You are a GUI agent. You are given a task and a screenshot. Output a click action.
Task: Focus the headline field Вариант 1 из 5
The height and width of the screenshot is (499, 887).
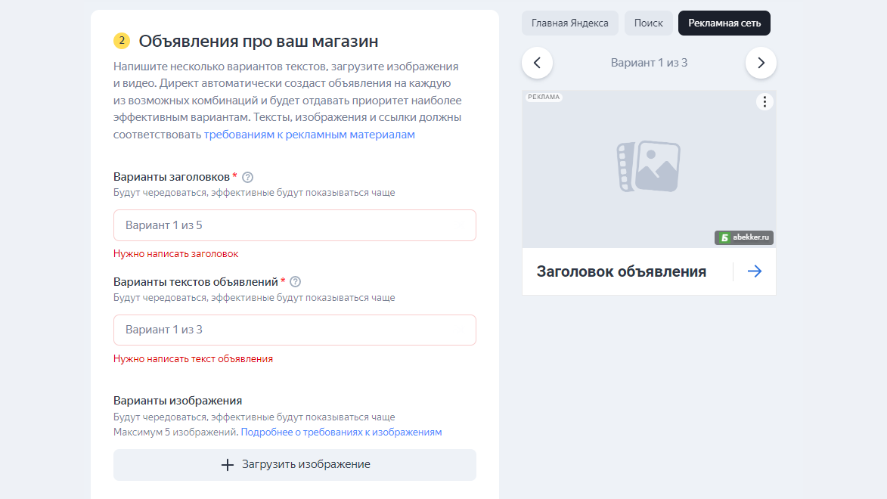295,225
